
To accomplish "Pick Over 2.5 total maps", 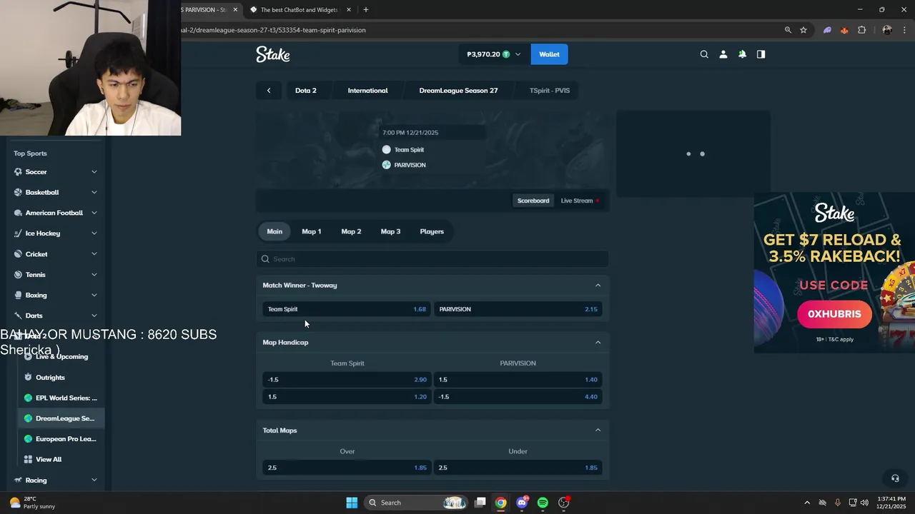I will (x=347, y=468).
